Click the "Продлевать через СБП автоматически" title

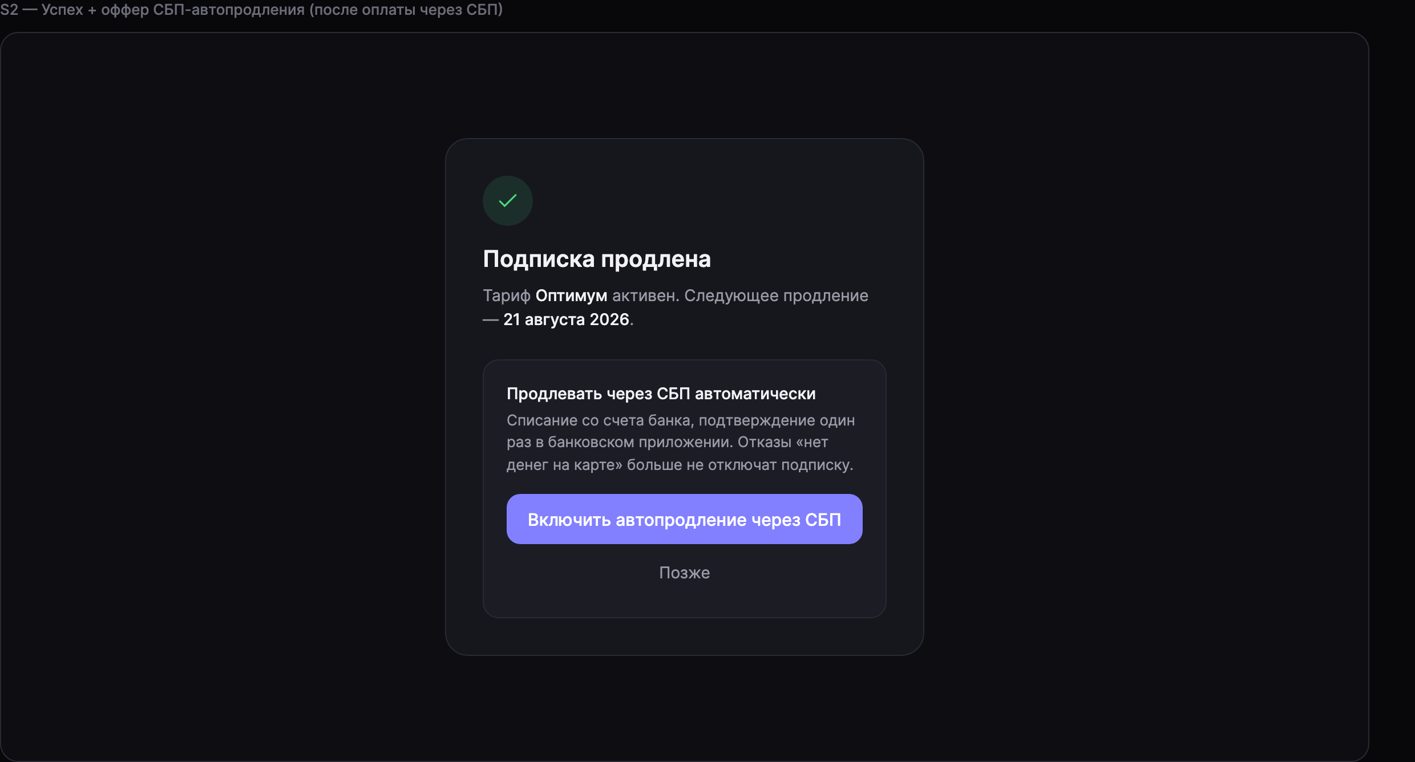tap(661, 394)
